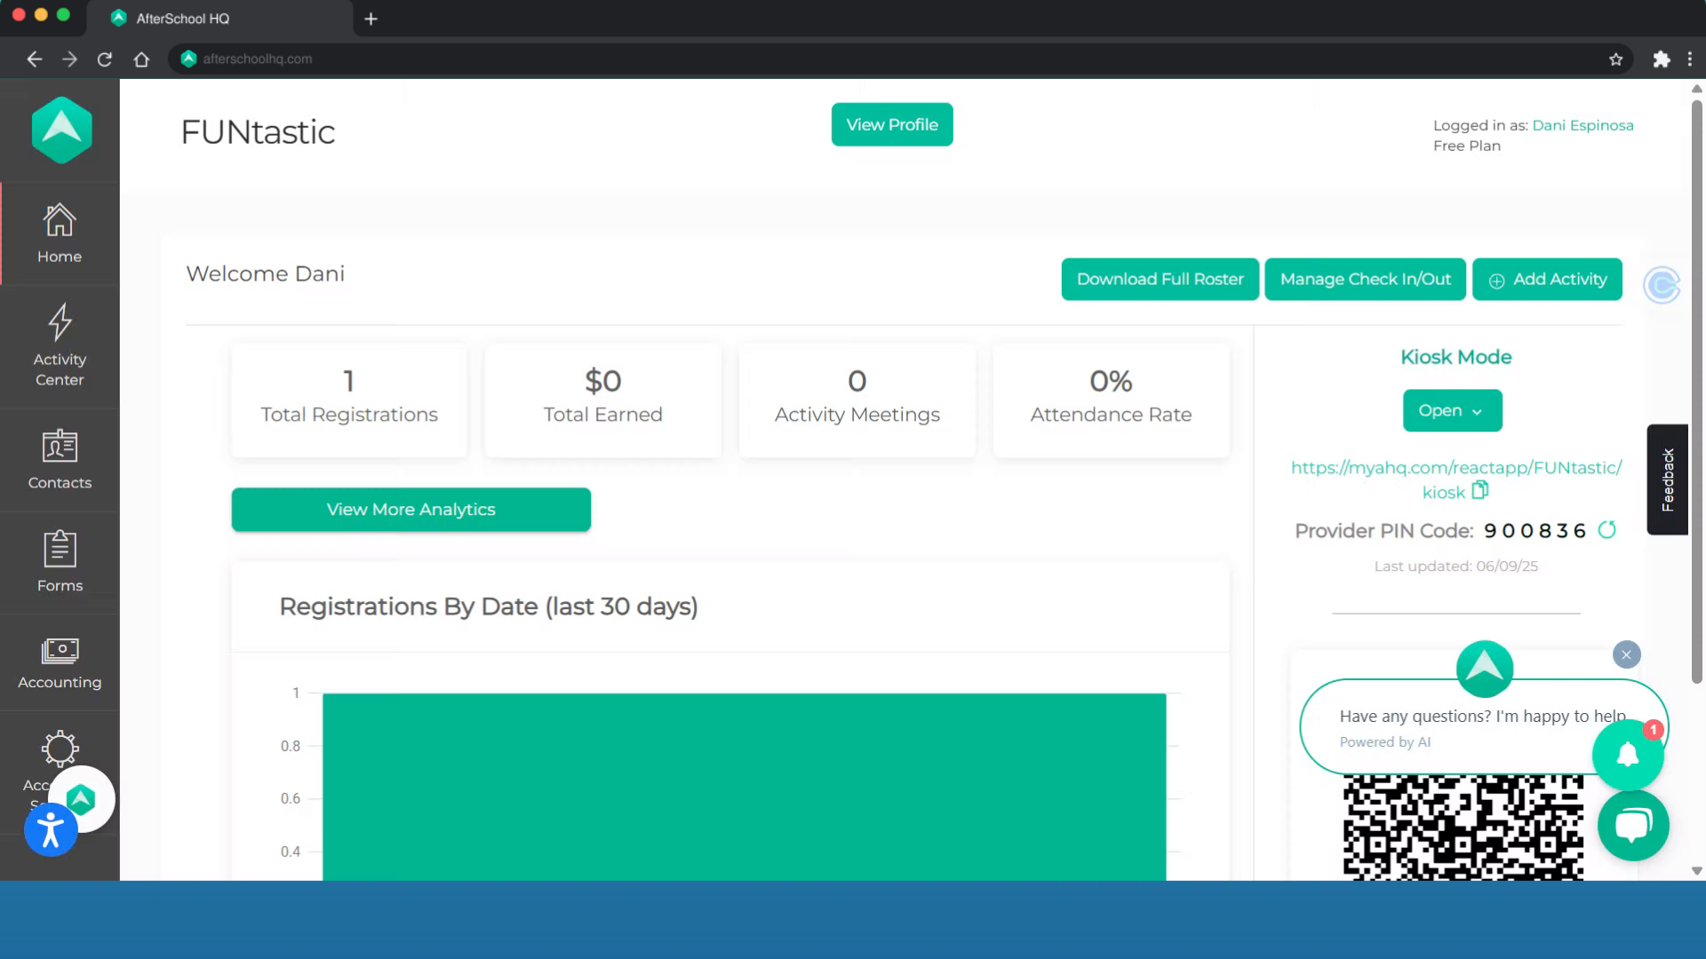Click the View Profile button

click(x=892, y=124)
